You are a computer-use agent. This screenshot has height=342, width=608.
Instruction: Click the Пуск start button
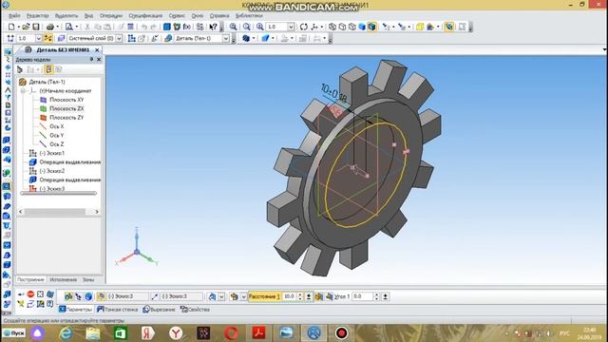point(14,333)
